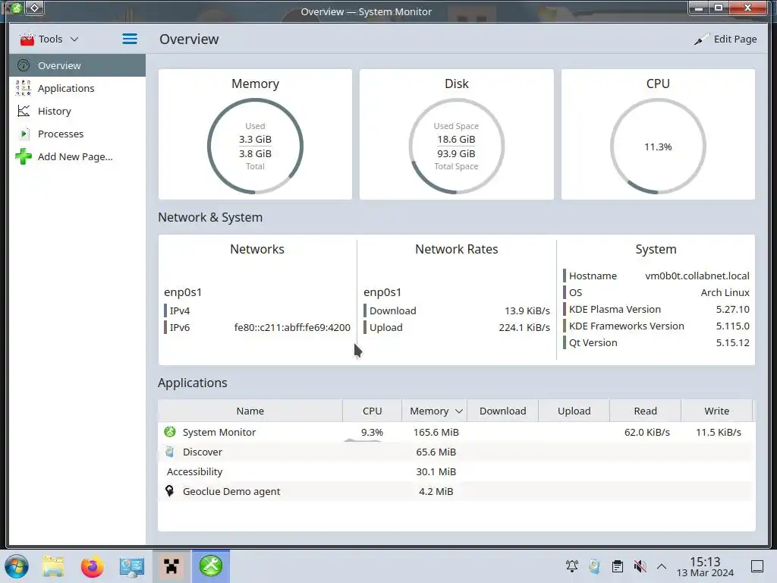
Task: Click the Add New Page plus icon
Action: (24, 156)
